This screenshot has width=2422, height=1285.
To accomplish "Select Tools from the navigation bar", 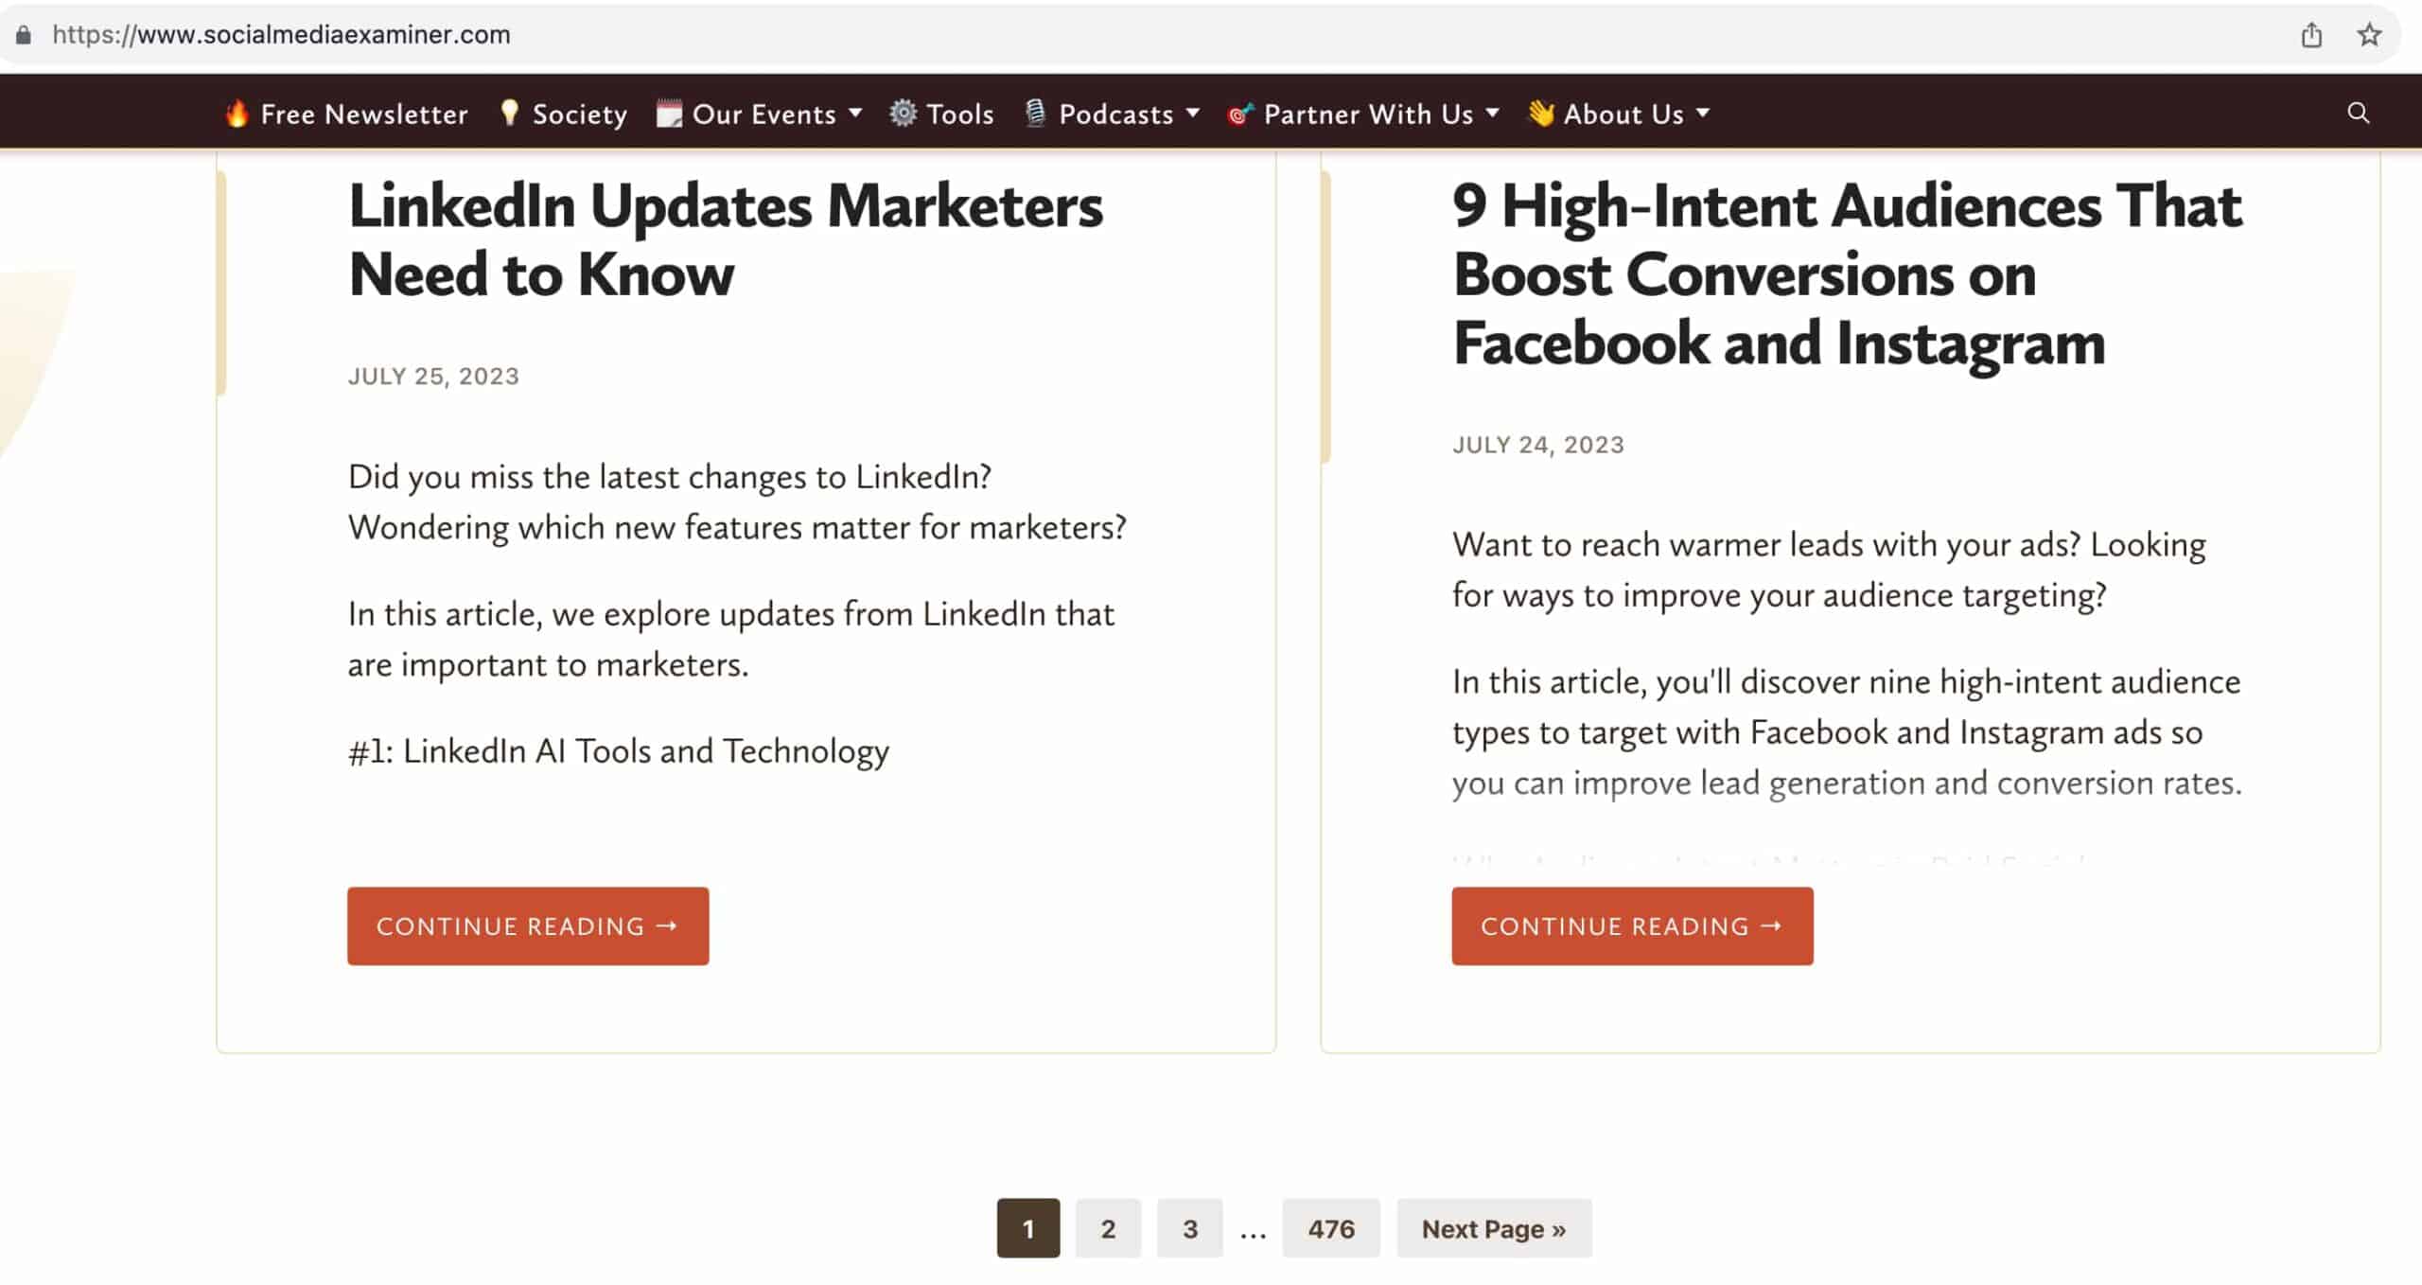I will coord(959,113).
